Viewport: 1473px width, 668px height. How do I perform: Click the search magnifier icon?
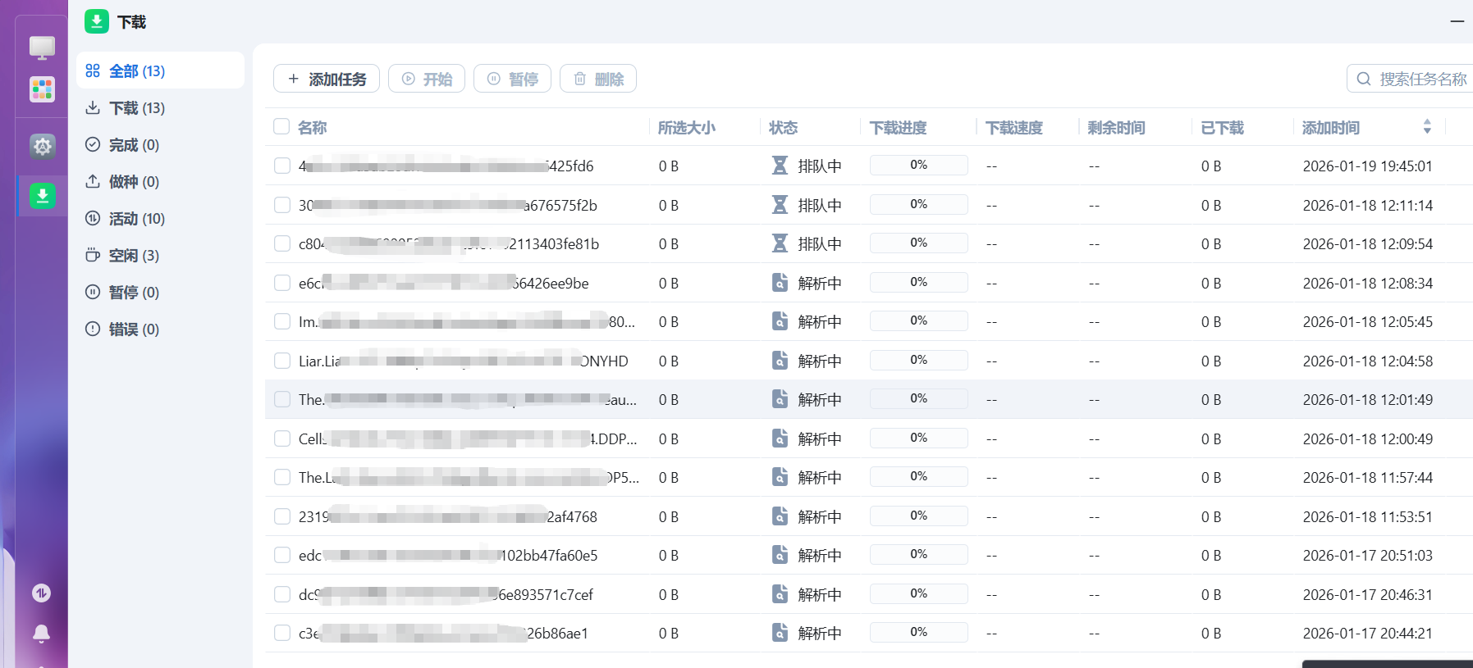pyautogui.click(x=1364, y=79)
